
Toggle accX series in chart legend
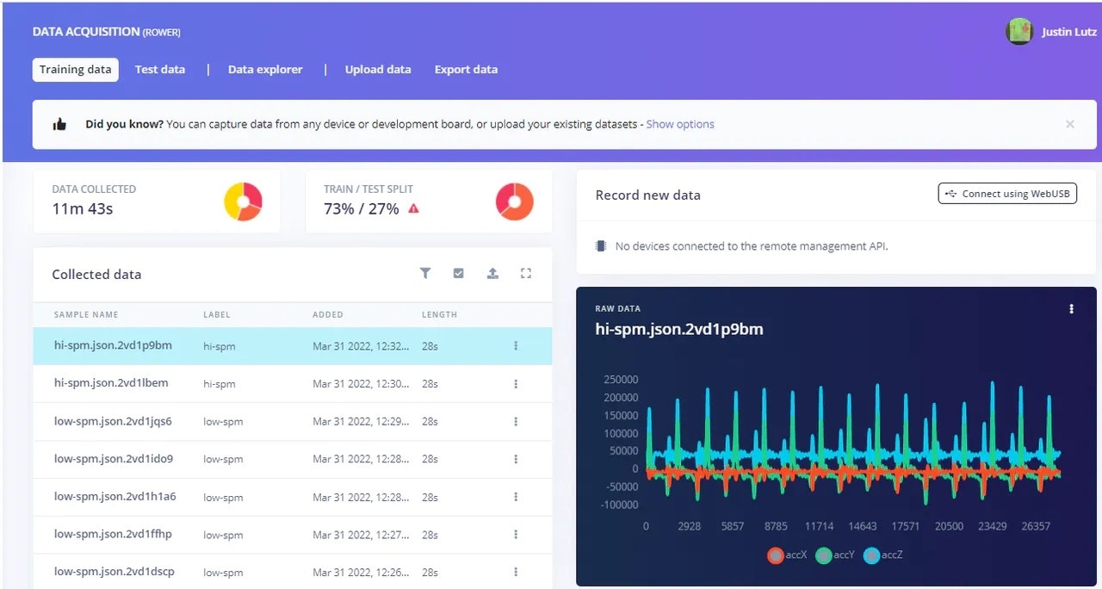[787, 555]
